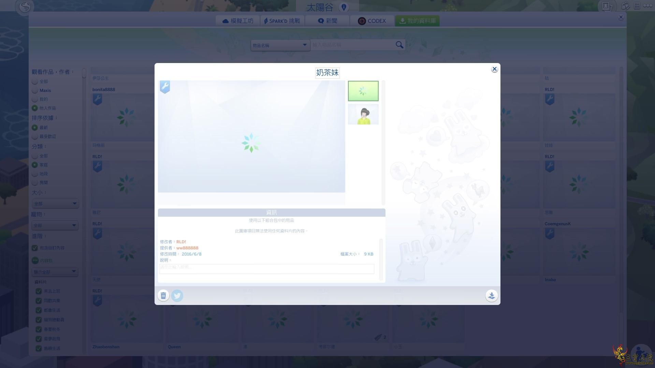Switch to the CODEX tab
This screenshot has width=655, height=368.
372,21
